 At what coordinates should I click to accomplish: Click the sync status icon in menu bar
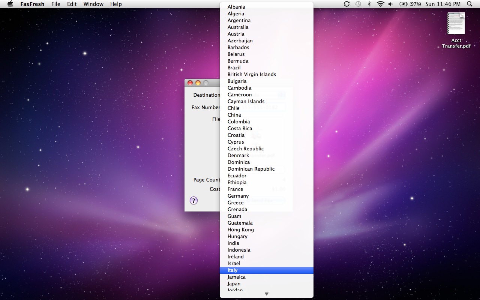pyautogui.click(x=346, y=4)
